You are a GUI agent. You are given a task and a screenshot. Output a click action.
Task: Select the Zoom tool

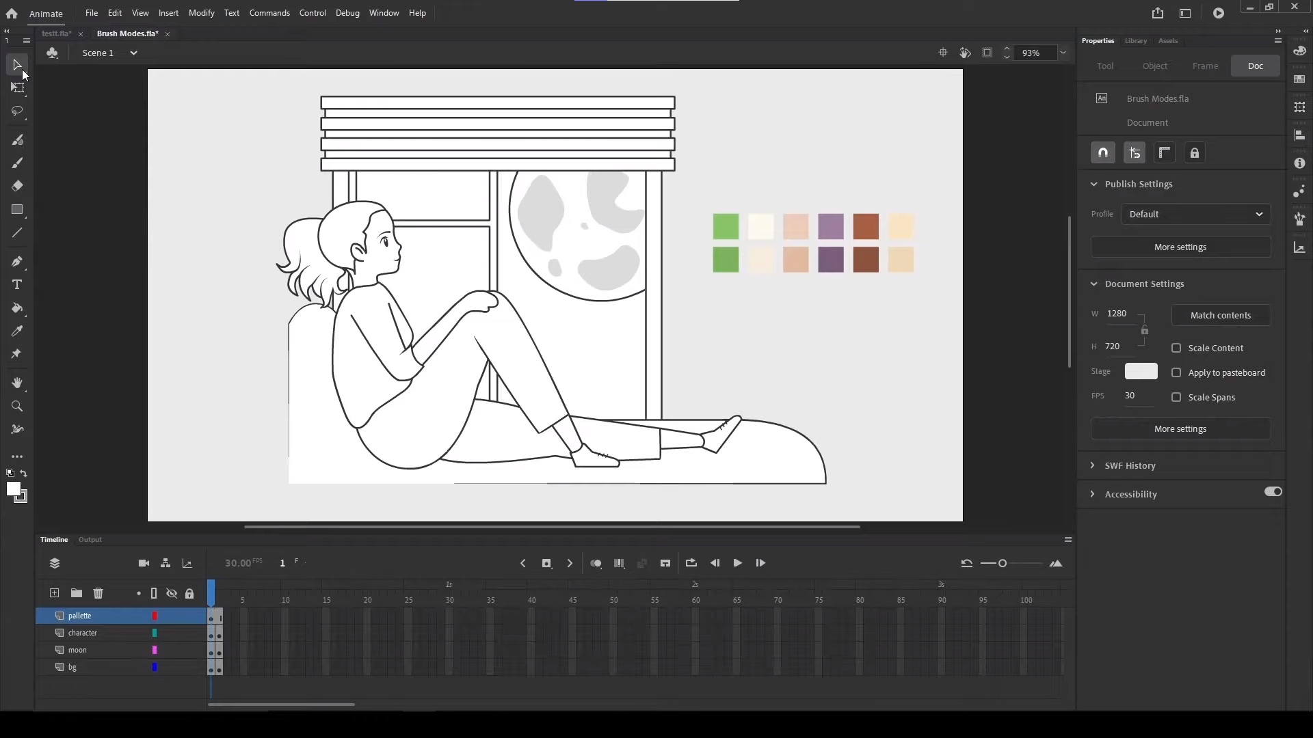click(x=18, y=407)
